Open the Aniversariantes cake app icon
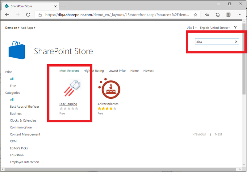The height and width of the screenshot is (172, 247). pyautogui.click(x=109, y=89)
